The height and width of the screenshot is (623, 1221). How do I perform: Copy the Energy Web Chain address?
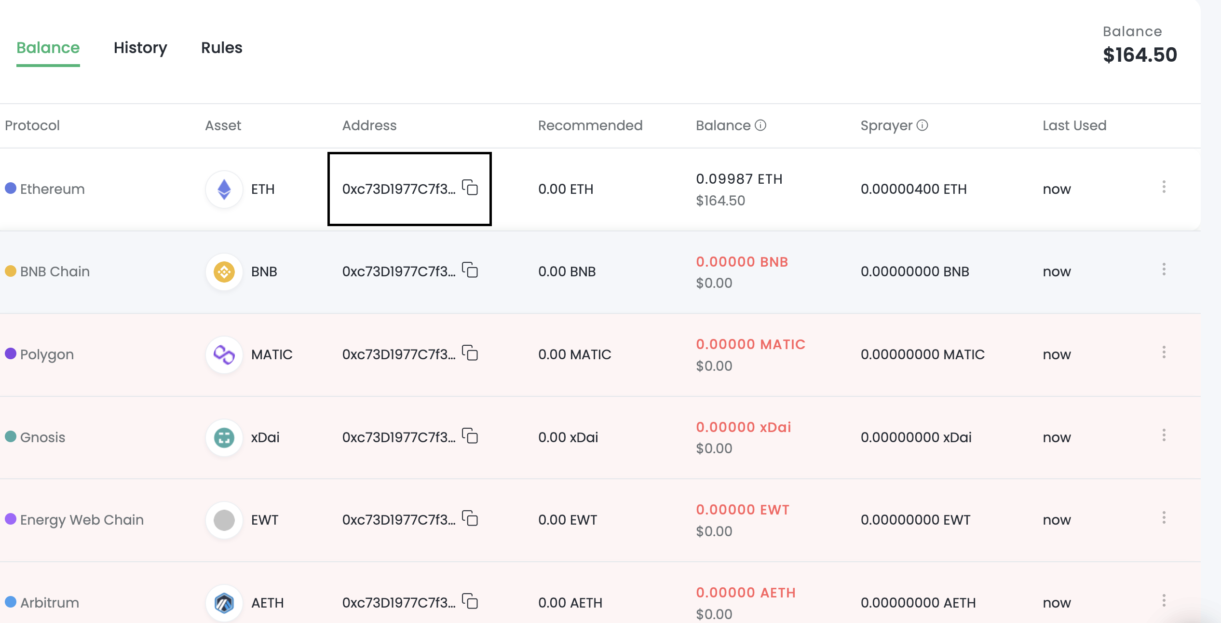coord(470,518)
